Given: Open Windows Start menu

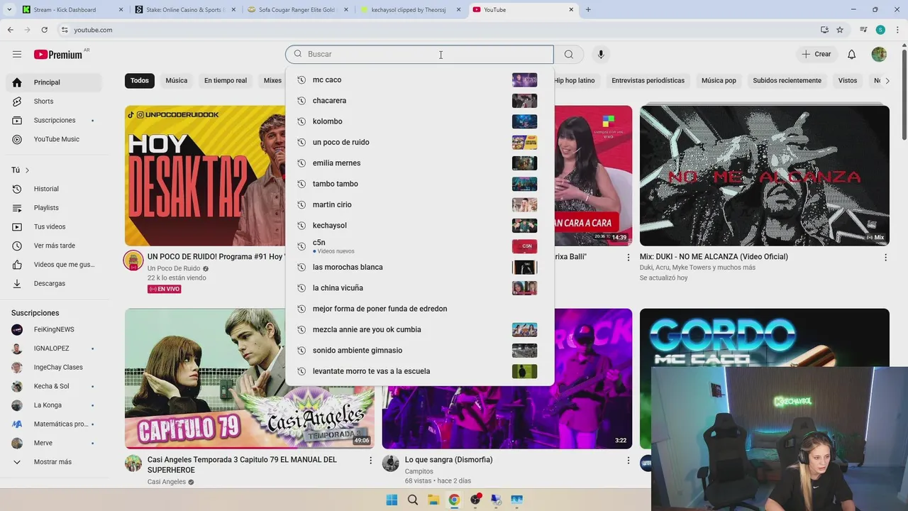Looking at the screenshot, I should pos(392,500).
